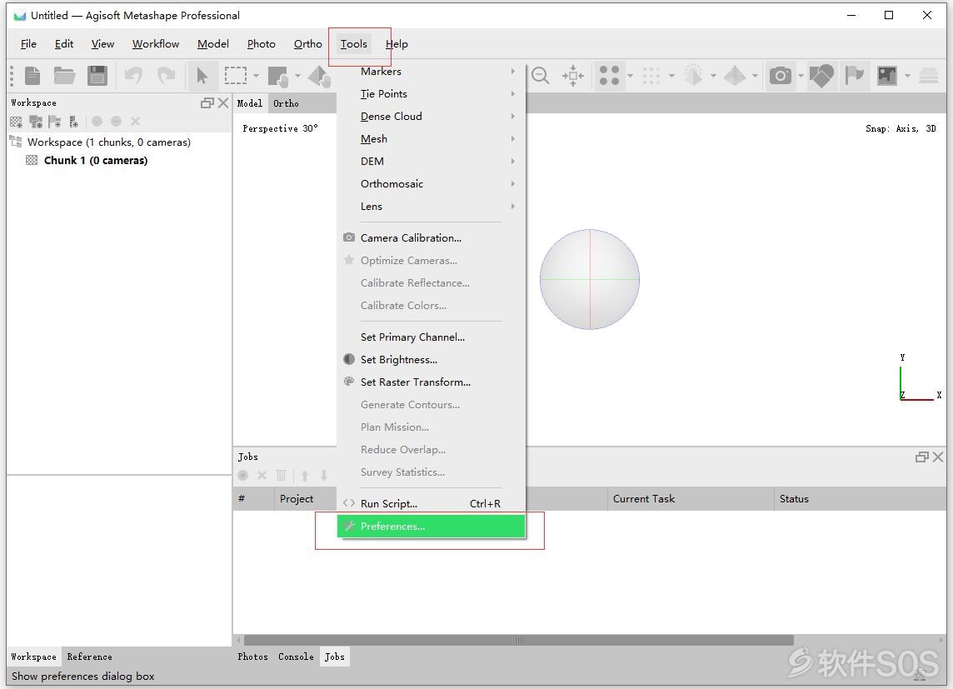The height and width of the screenshot is (689, 953).
Task: Click the Add Photos icon in Workspace
Action: 36,122
